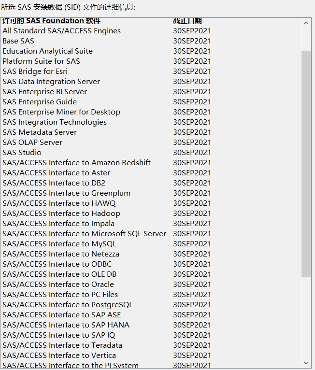Image resolution: width=315 pixels, height=370 pixels.
Task: Click SAS OLAP Server
Action: [x=32, y=142]
